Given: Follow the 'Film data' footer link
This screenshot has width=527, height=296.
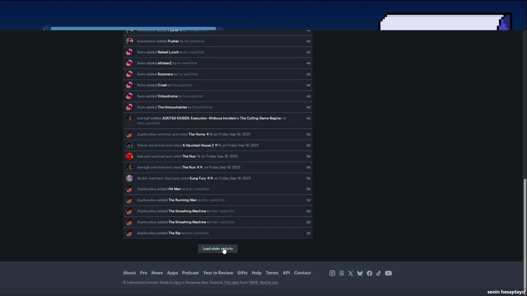Looking at the screenshot, I should pyautogui.click(x=231, y=282).
